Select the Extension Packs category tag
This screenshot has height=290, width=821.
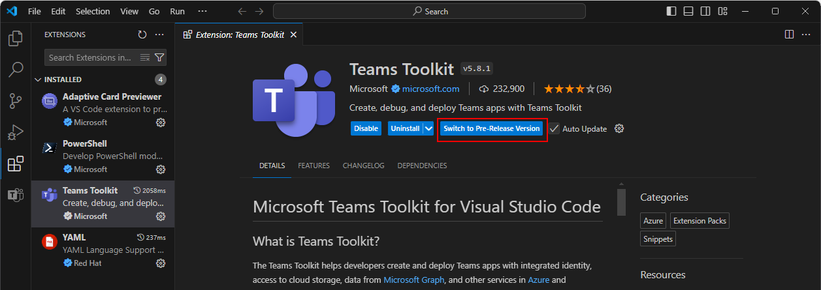[x=700, y=221]
